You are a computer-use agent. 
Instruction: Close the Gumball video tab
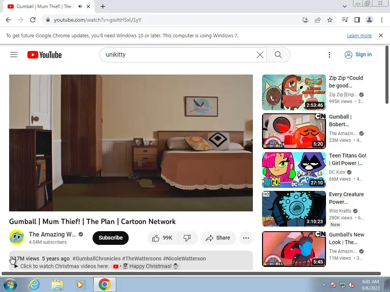(x=88, y=6)
